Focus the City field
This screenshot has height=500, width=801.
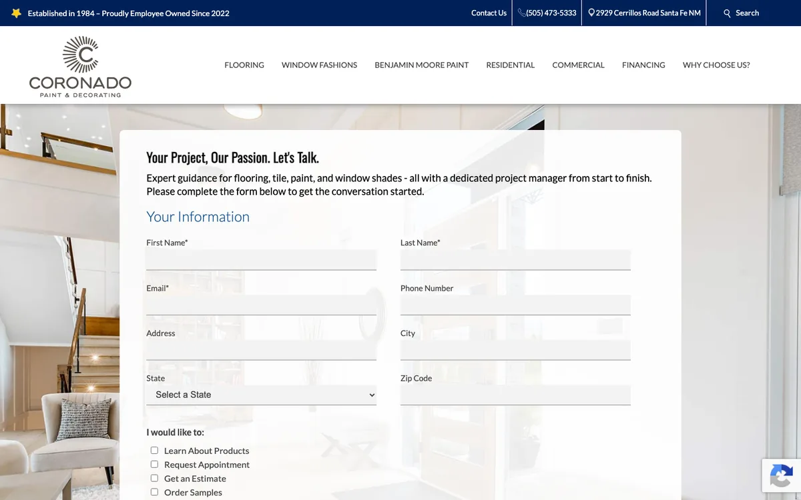[x=515, y=350]
